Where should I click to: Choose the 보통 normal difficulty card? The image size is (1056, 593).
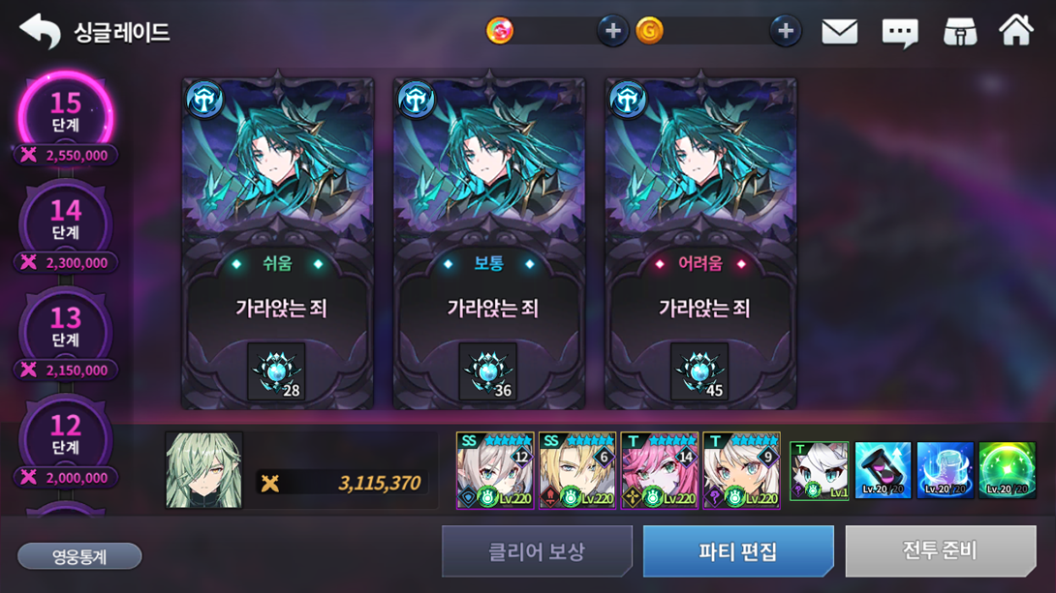(489, 244)
